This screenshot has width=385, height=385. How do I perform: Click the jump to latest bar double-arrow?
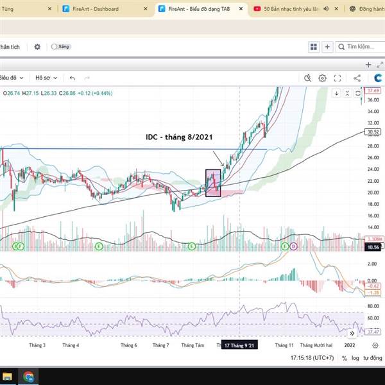point(352,333)
